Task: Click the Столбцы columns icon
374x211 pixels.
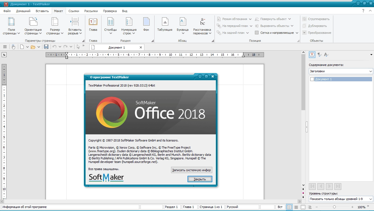Action: pyautogui.click(x=111, y=22)
